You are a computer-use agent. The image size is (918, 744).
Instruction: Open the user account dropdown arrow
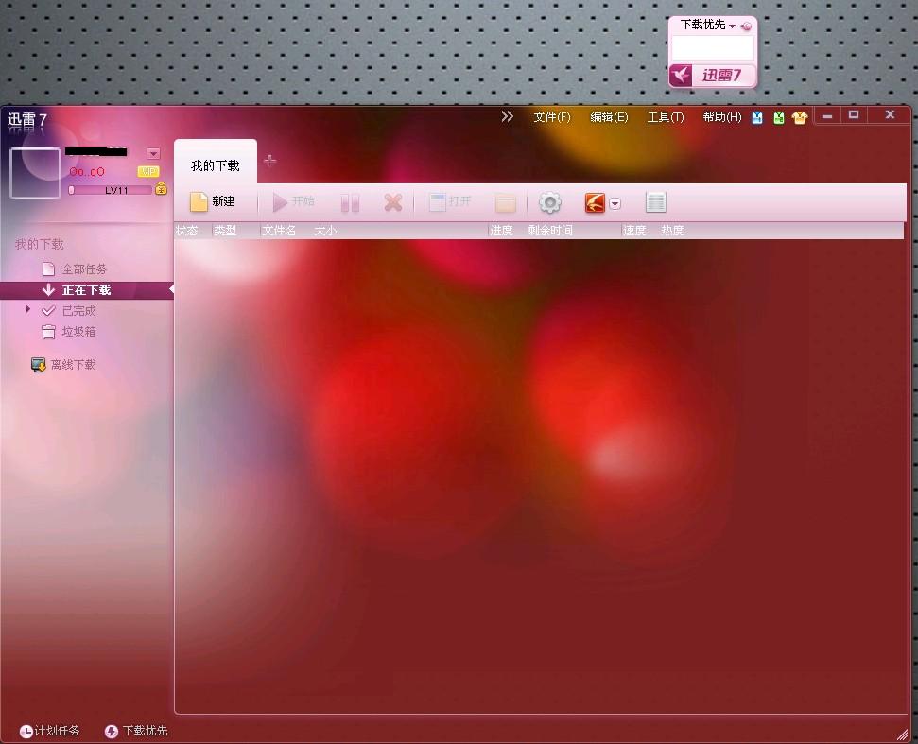click(x=153, y=153)
